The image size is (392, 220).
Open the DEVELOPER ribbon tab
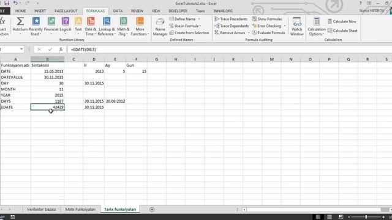[x=178, y=11]
